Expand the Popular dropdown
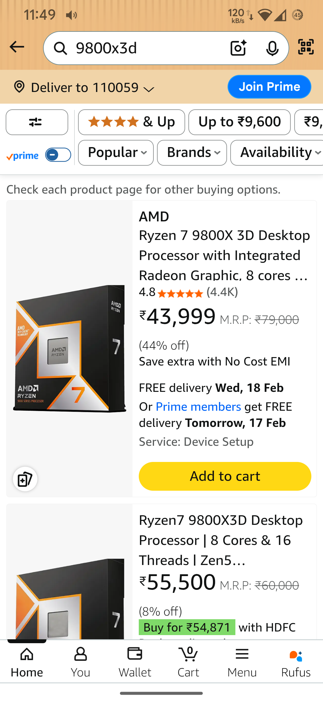Viewport: 323px width, 701px height. 116,153
